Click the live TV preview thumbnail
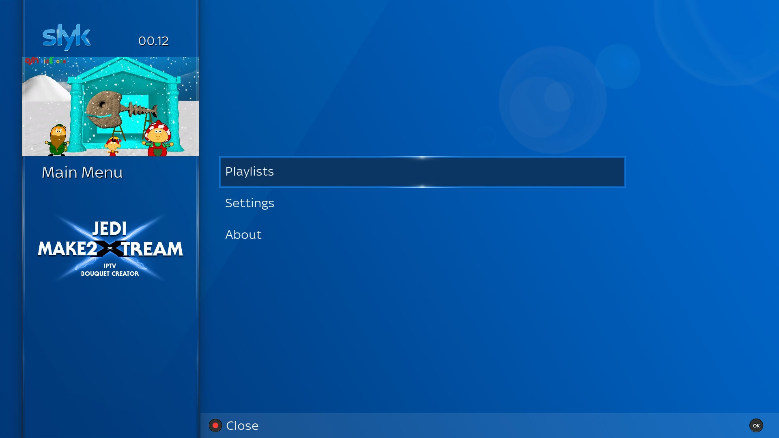This screenshot has width=779, height=438. (110, 106)
